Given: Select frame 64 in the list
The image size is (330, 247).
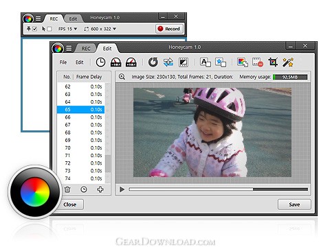Looking at the screenshot, I should pyautogui.click(x=81, y=102).
